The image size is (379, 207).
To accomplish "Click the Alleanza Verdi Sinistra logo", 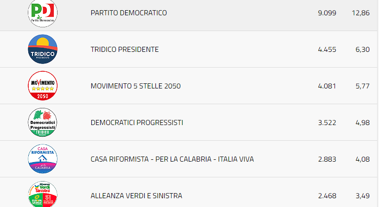I will [x=43, y=194].
